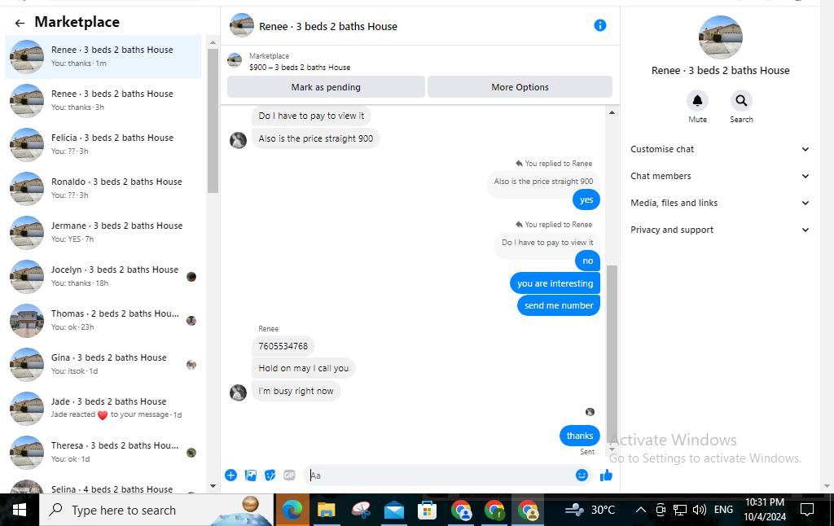The width and height of the screenshot is (834, 526).
Task: Open the Jade conversation with heart reaction
Action: pyautogui.click(x=103, y=409)
